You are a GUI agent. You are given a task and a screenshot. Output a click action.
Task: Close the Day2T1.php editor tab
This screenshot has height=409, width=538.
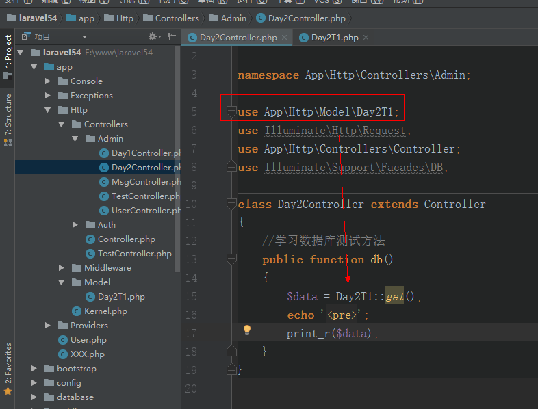[x=366, y=38]
